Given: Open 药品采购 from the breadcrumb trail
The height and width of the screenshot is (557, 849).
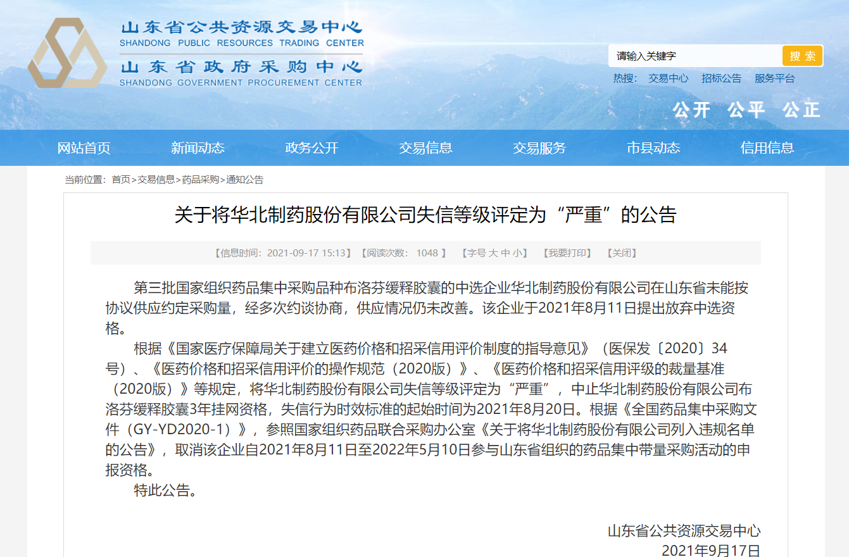Looking at the screenshot, I should pyautogui.click(x=201, y=180).
